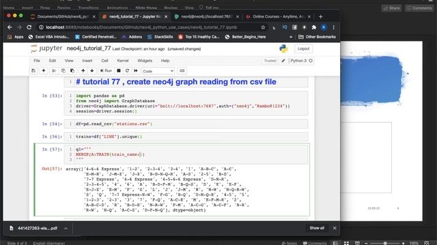Open the command palette keyboard icon
This screenshot has width=437, height=245.
(x=182, y=71)
